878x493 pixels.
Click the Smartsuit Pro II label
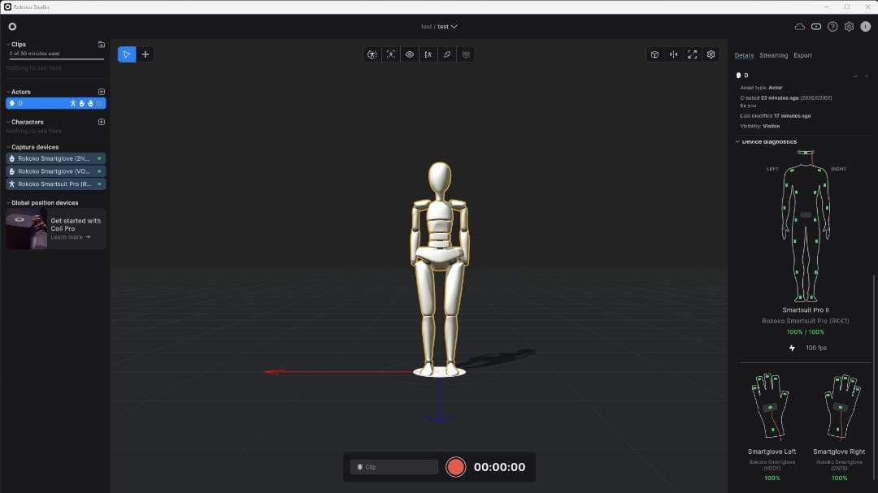[x=805, y=310]
